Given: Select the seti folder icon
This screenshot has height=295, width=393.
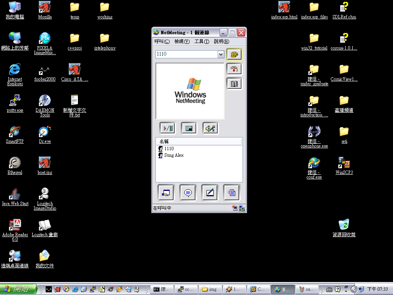Looking at the screenshot, I should (x=344, y=135).
